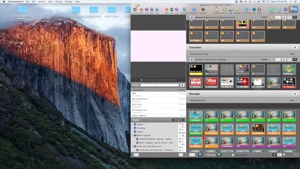Open the Window menu

click(68, 1)
